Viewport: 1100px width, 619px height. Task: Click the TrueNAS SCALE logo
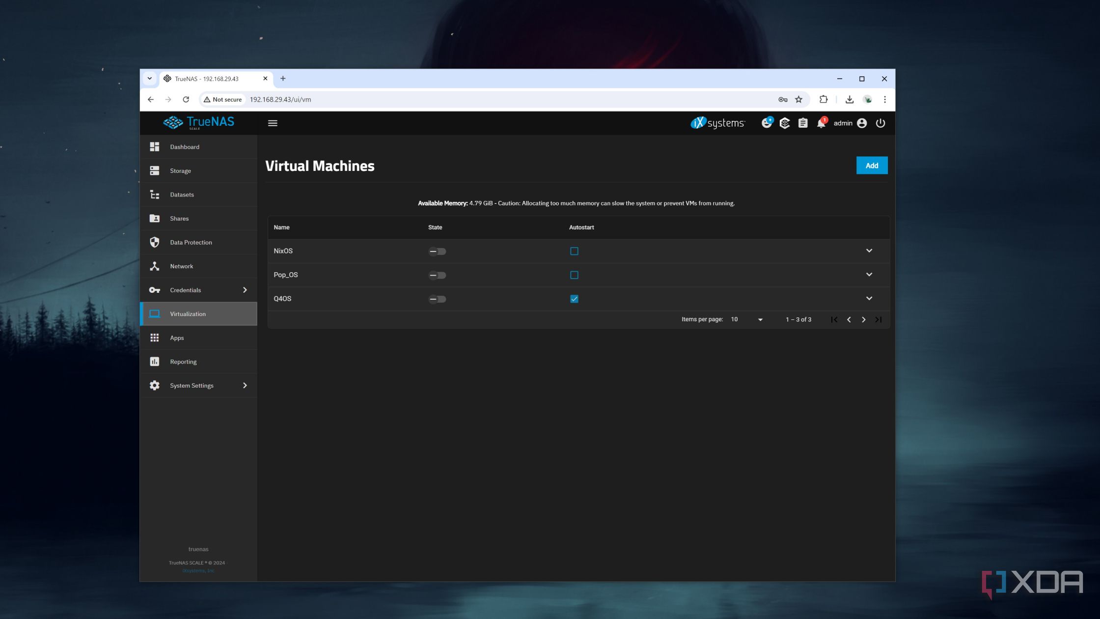pos(198,122)
